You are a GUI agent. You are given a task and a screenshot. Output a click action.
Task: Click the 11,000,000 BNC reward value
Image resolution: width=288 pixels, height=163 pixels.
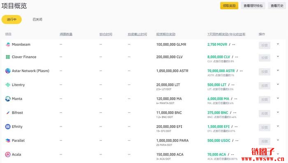169,113
